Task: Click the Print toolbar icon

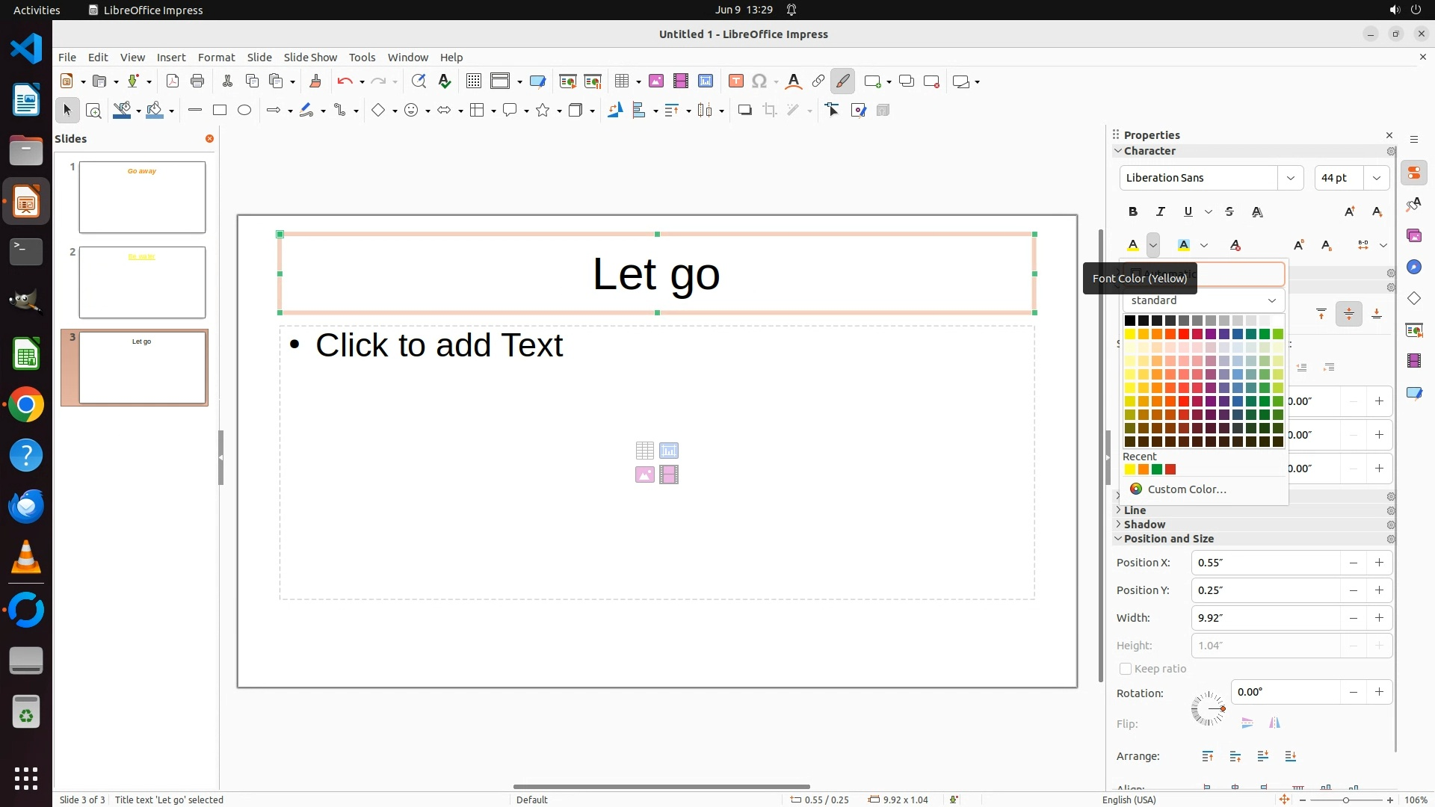Action: (197, 81)
